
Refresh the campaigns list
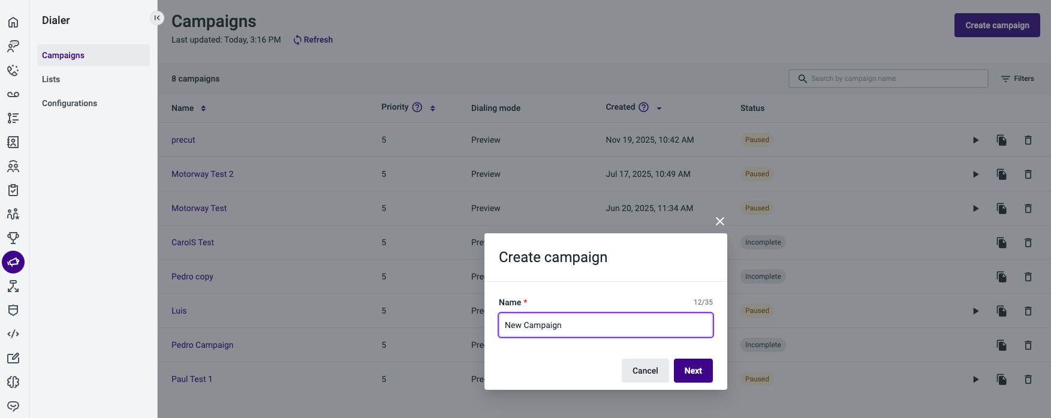pyautogui.click(x=313, y=40)
